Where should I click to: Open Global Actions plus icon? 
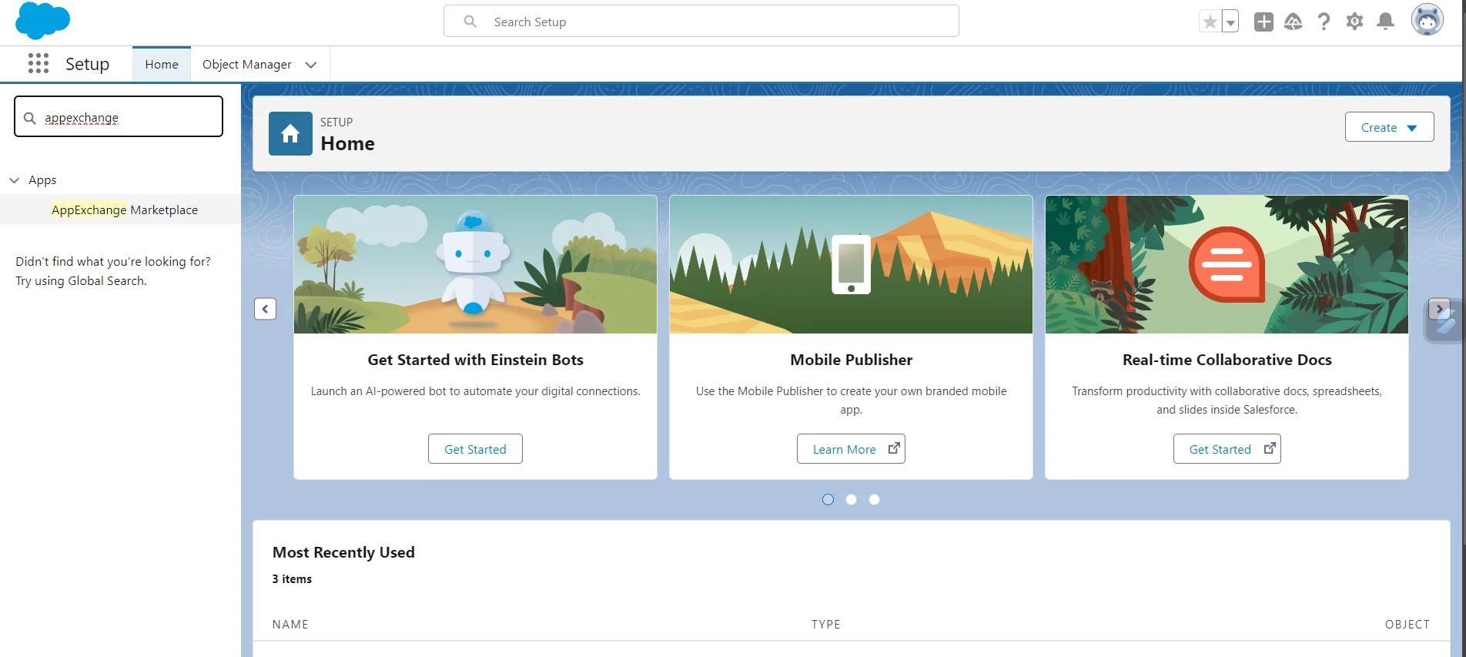[1264, 22]
